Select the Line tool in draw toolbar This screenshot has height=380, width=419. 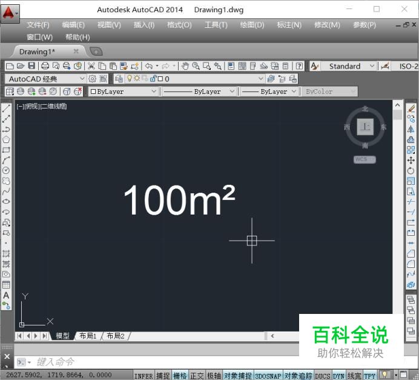tap(6, 108)
